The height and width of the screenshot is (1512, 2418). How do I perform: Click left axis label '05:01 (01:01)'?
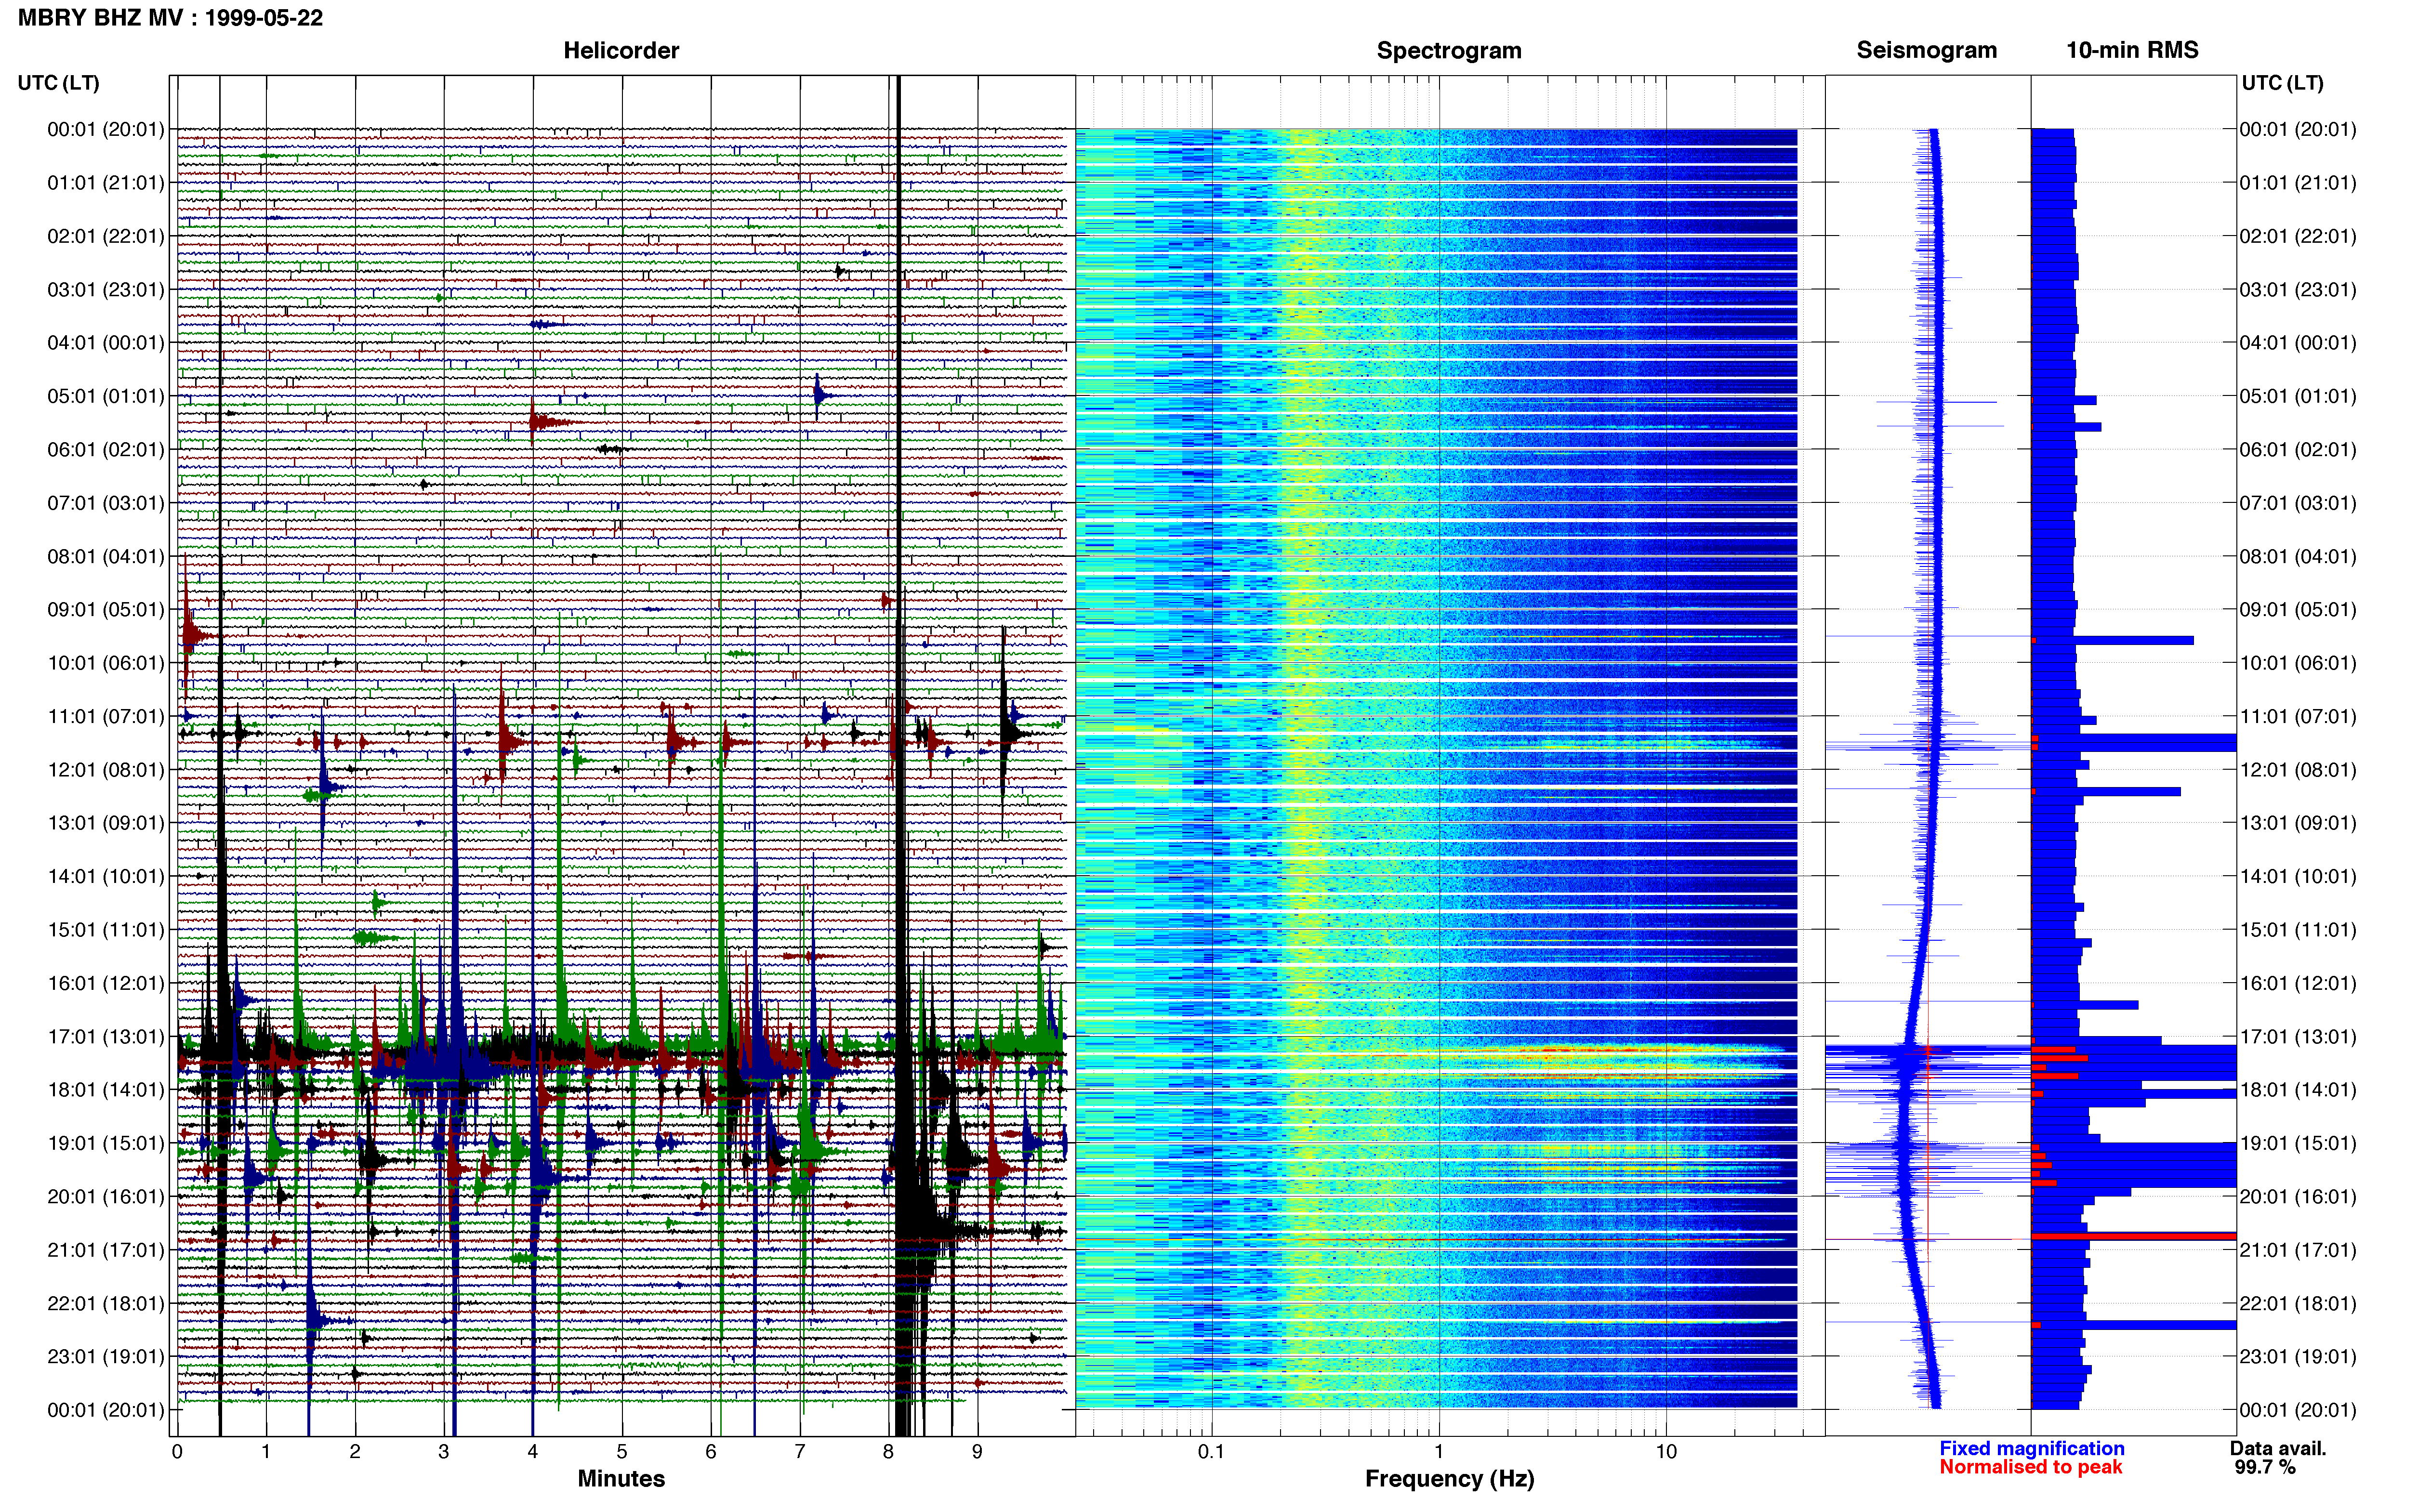point(106,396)
